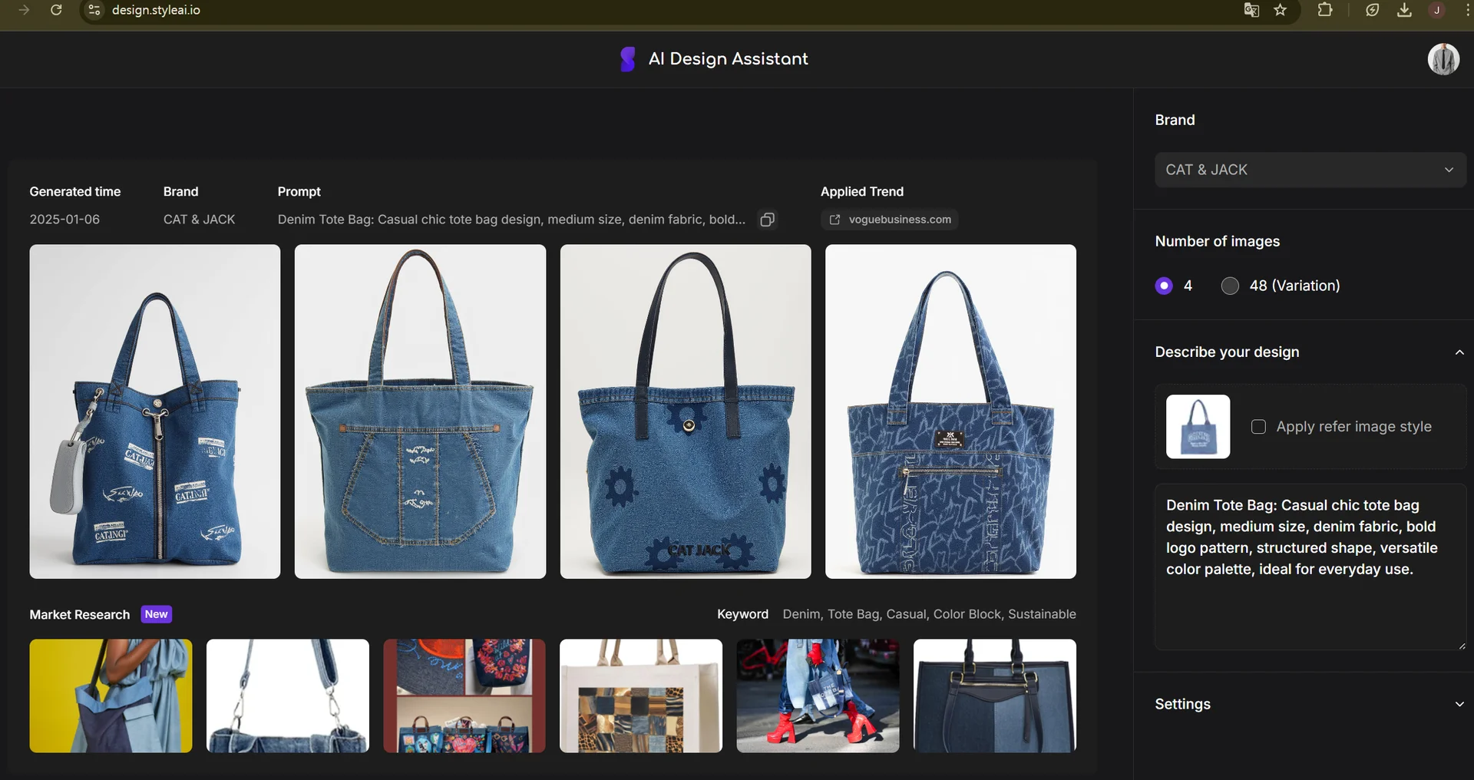
Task: Open the browser extensions puzzle icon
Action: coord(1325,10)
